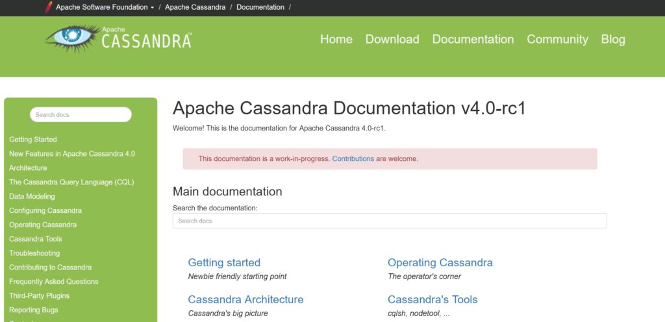The image size is (665, 322).
Task: Open the Apache Software Foundation dropdown
Action: point(105,7)
